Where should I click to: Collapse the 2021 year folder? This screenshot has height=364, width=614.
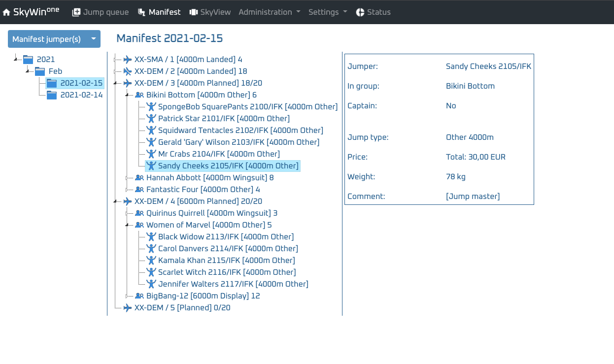[x=15, y=60]
